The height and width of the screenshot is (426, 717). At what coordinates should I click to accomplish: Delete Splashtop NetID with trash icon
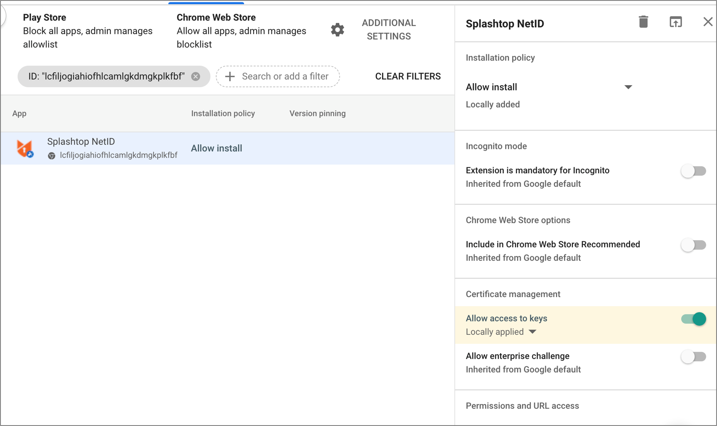(643, 22)
